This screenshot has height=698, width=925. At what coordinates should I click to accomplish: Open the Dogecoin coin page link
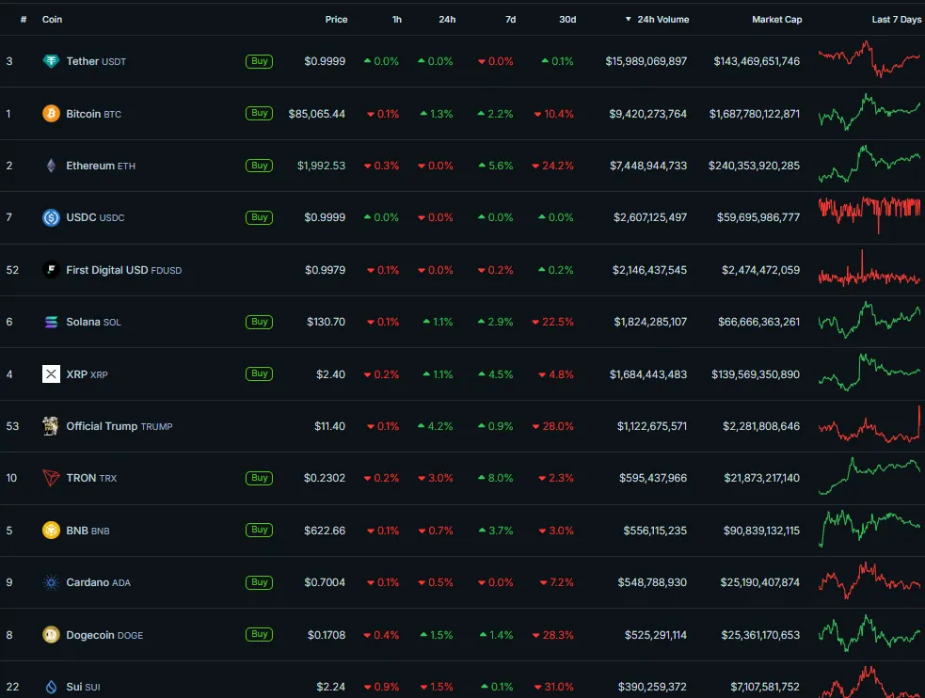point(104,635)
